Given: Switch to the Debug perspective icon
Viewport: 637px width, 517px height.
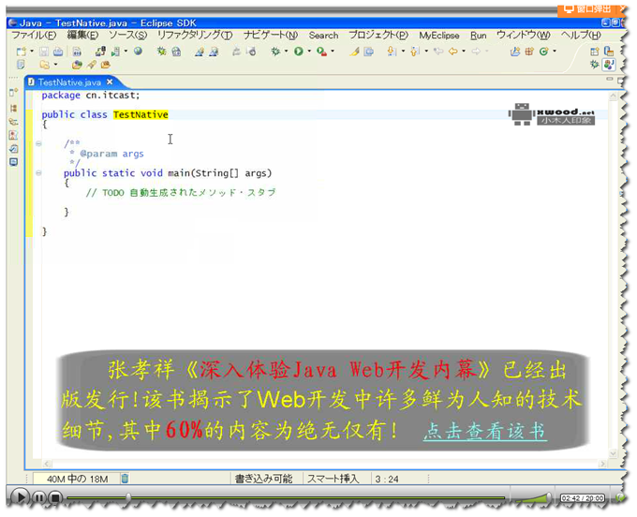Looking at the screenshot, I should click(x=595, y=65).
